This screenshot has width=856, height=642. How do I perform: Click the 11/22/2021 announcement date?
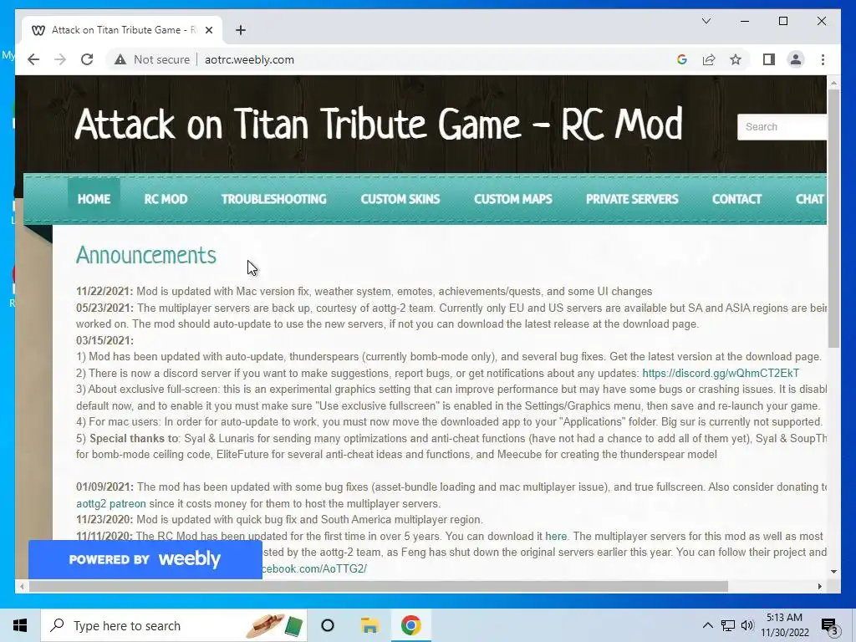click(x=104, y=292)
